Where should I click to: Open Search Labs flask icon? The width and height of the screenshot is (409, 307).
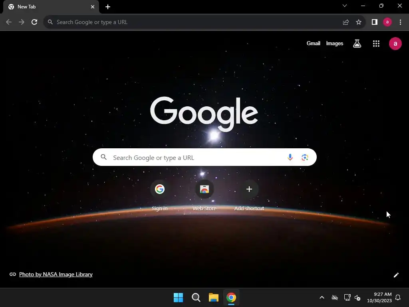357,44
